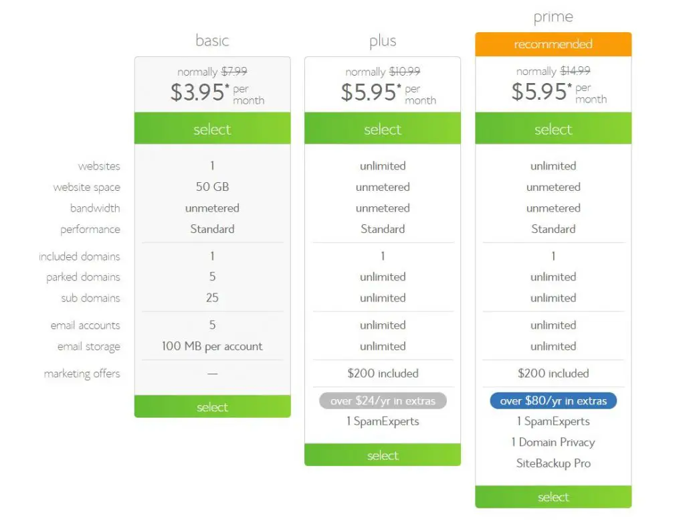Click the plus plan heading

tap(383, 41)
